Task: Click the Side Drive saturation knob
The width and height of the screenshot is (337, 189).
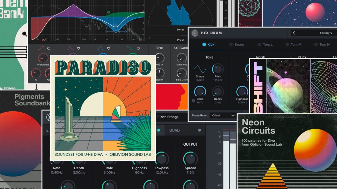Action: click(182, 73)
